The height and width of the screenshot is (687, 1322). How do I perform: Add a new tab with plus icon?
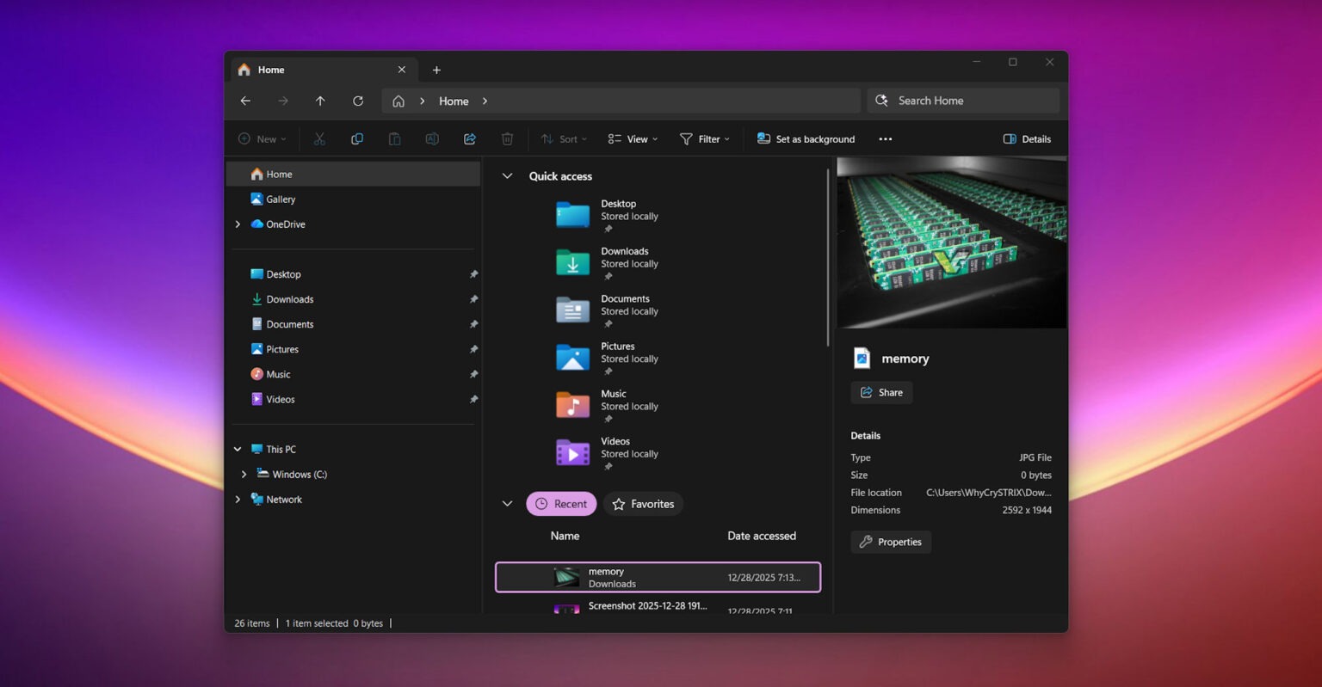[436, 70]
